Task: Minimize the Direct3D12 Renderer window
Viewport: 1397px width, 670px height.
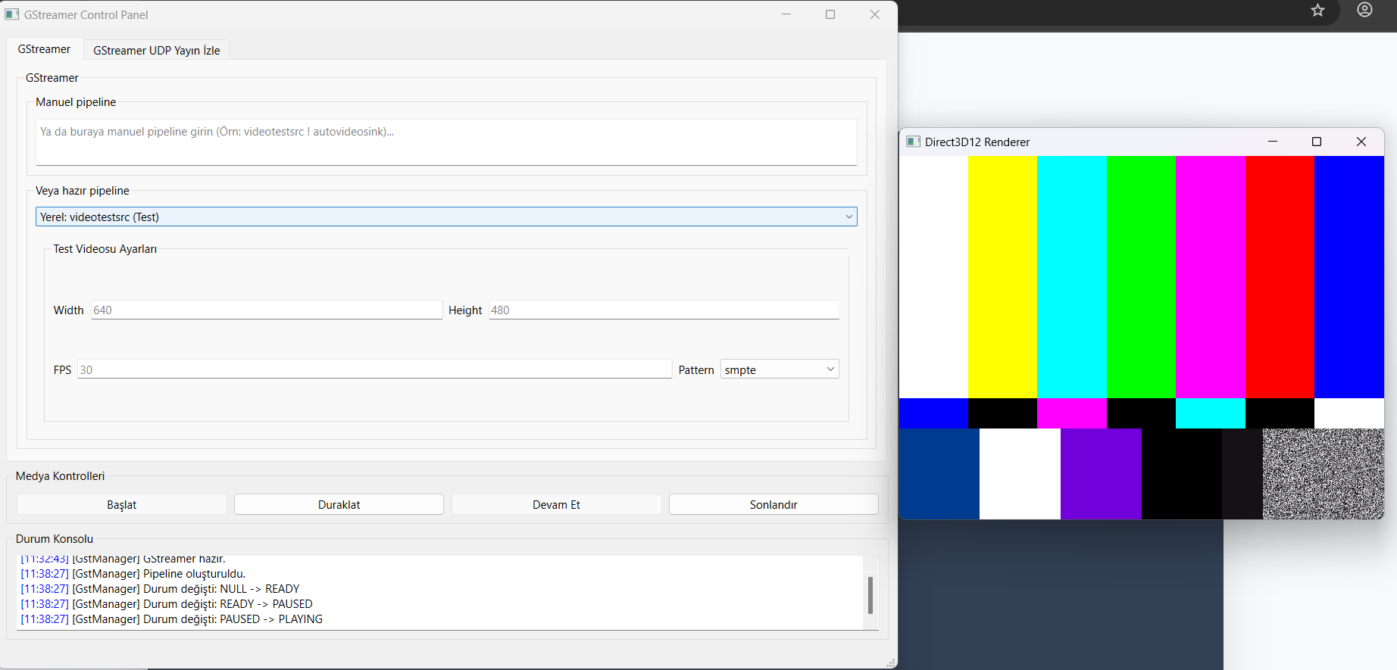Action: 1273,142
